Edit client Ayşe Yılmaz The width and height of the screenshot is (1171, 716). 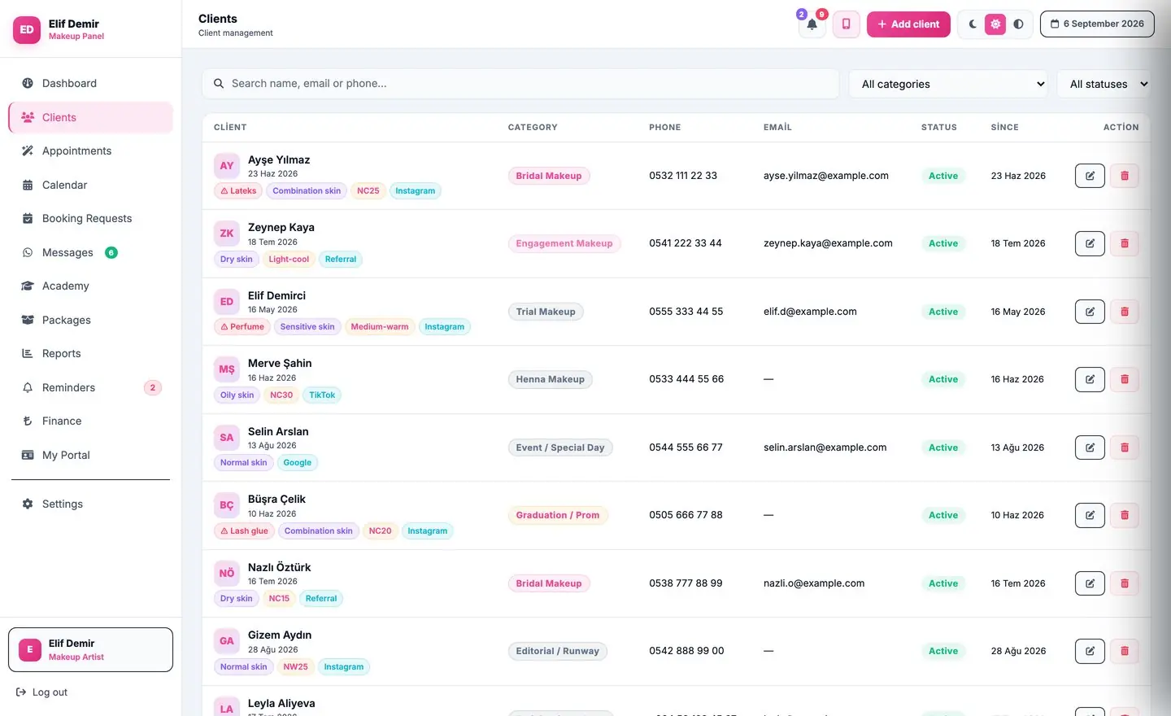tap(1090, 176)
